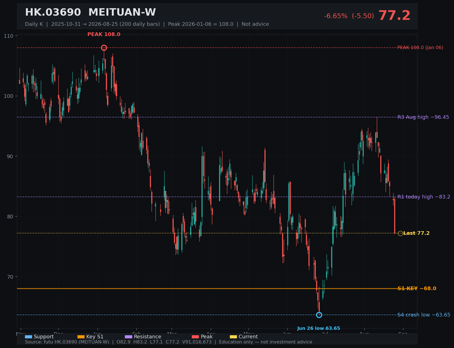Image resolution: width=454 pixels, height=348 pixels.
Task: Click the HK.03690 MEITUAN-W title
Action: [90, 12]
